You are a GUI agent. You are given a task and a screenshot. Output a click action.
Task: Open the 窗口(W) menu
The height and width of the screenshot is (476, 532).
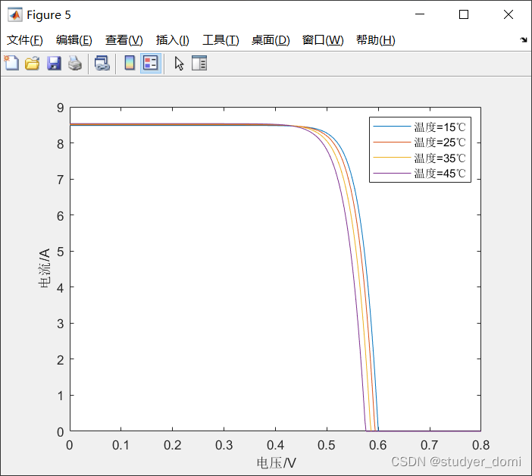(x=323, y=40)
